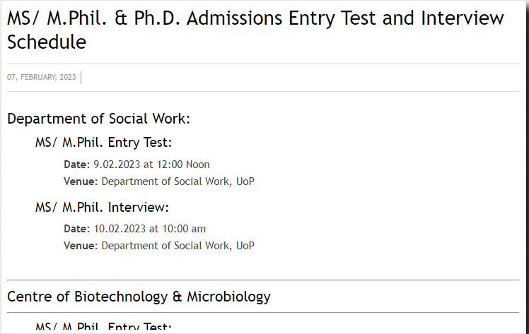Image resolution: width=529 pixels, height=334 pixels.
Task: Click the date 07, FEBRUARY, 2023
Action: [x=42, y=78]
